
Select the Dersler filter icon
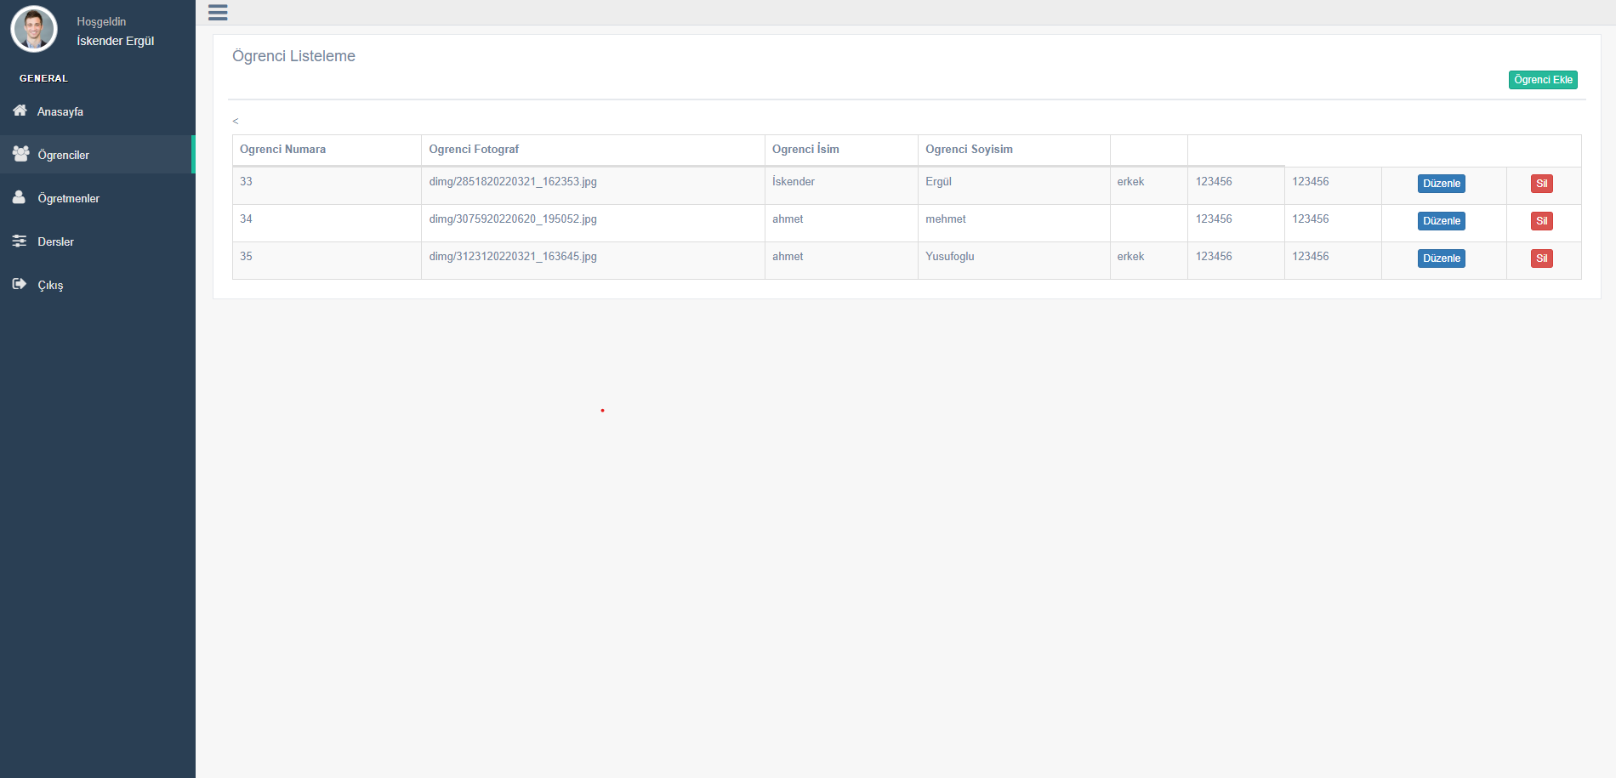(20, 241)
